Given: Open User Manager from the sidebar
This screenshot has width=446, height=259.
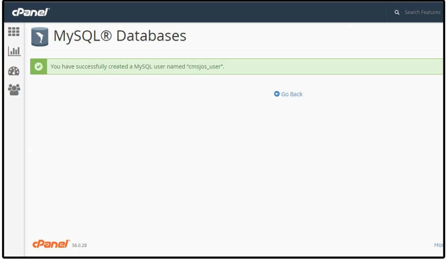Looking at the screenshot, I should click(x=14, y=89).
